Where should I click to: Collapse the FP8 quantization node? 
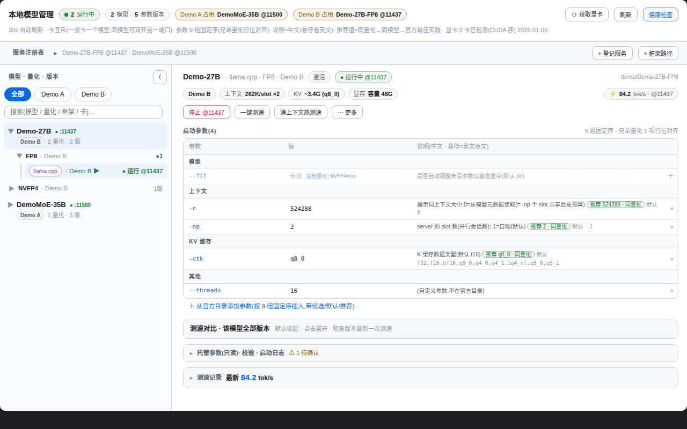coord(19,156)
